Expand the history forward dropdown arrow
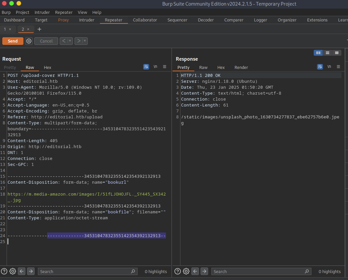Image resolution: width=348 pixels, height=280 pixels. 85,41
